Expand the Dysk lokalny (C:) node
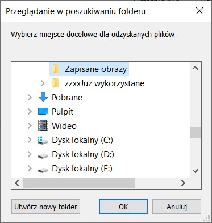Image resolution: width=212 pixels, height=223 pixels. tap(30, 140)
